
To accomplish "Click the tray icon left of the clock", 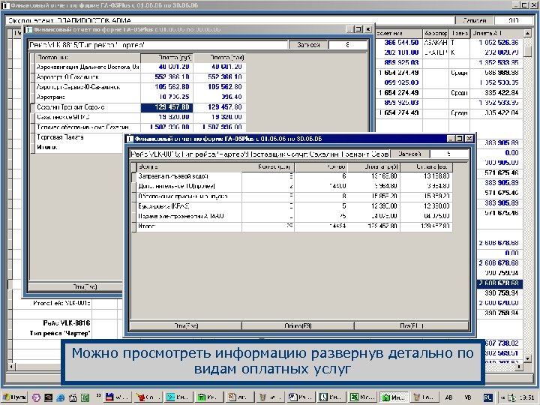I will click(x=513, y=397).
